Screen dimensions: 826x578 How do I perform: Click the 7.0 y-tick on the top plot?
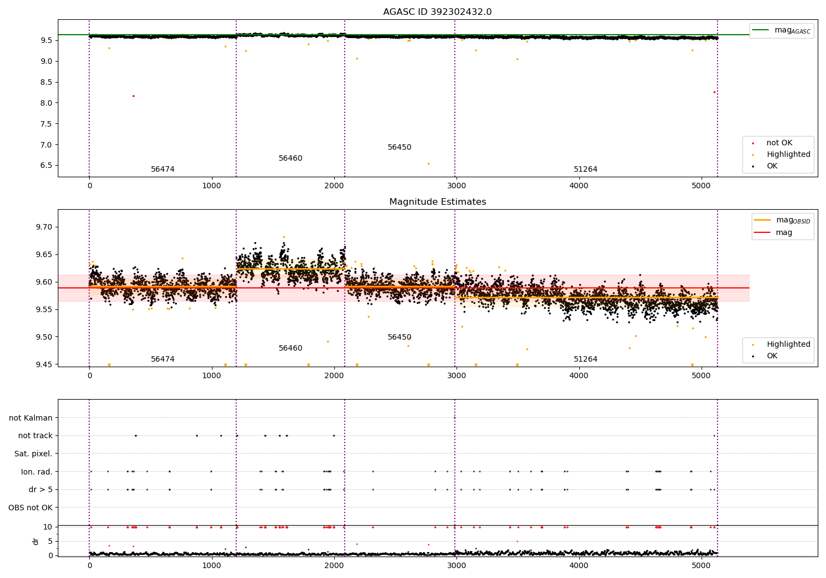pyautogui.click(x=47, y=145)
